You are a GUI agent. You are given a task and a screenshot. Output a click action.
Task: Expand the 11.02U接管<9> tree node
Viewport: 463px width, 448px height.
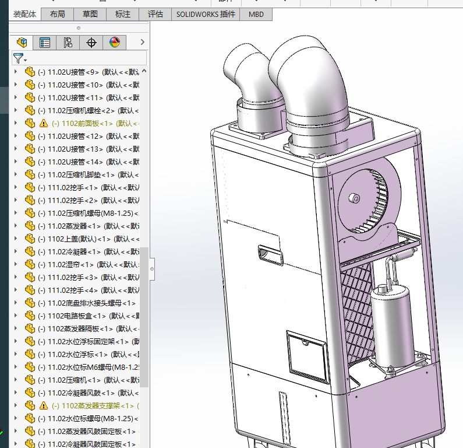click(16, 72)
